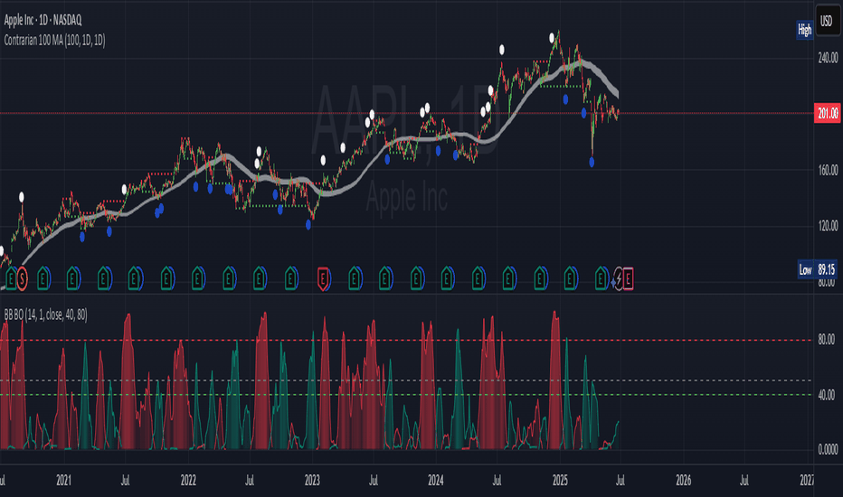Click the red dashed 80.00 level in BB BO pane
The image size is (843, 497).
click(x=406, y=340)
